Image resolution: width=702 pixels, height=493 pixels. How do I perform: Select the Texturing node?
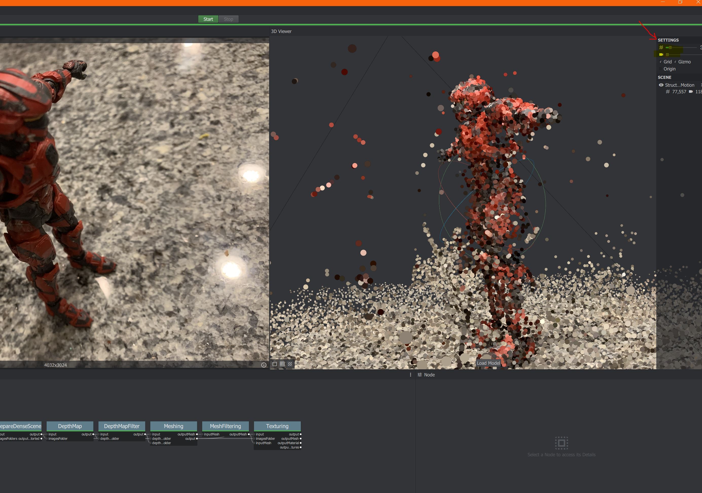click(x=277, y=426)
